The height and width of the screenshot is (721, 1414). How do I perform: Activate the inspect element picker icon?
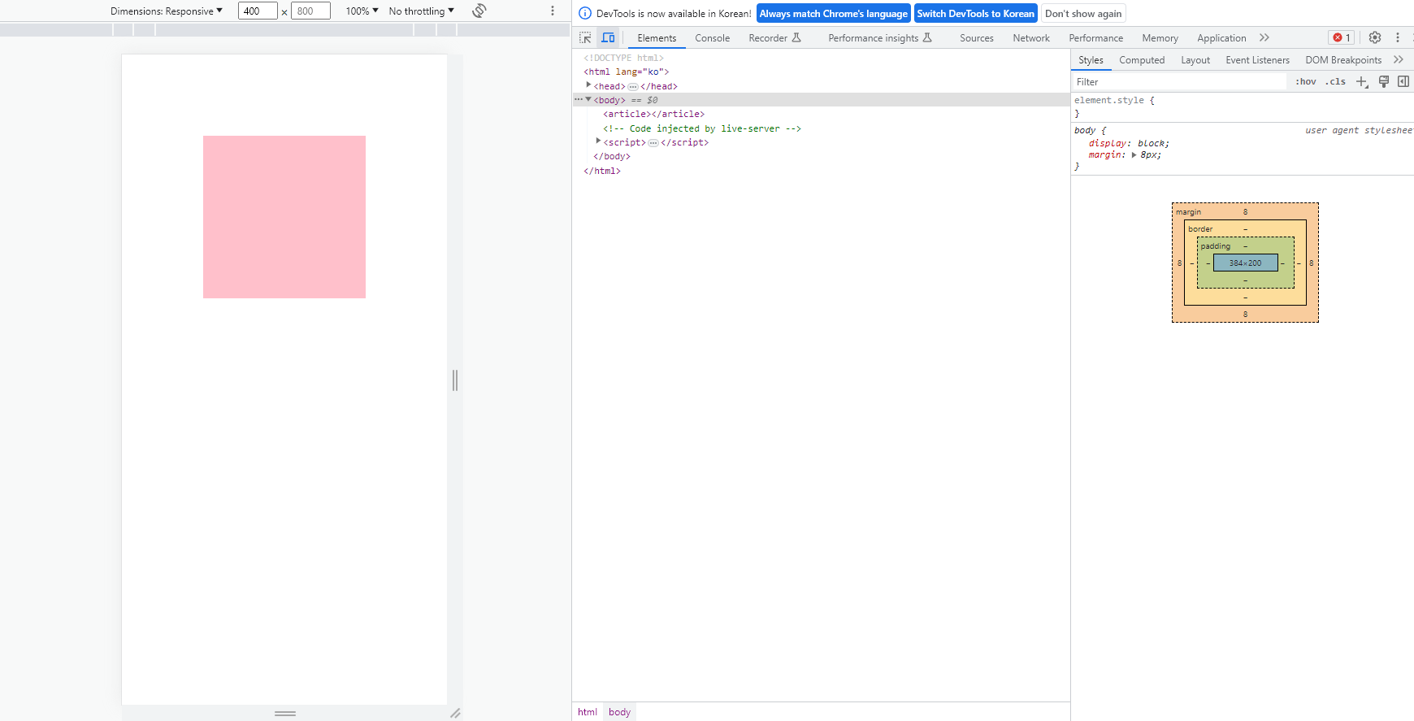point(585,37)
